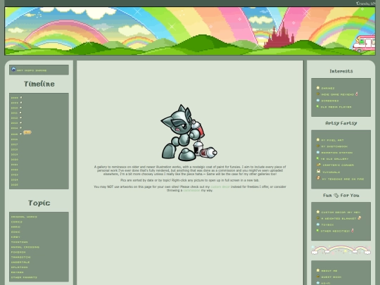380x285 pixels.
Task: Open the 2023 timeline year
Action: coord(15,175)
